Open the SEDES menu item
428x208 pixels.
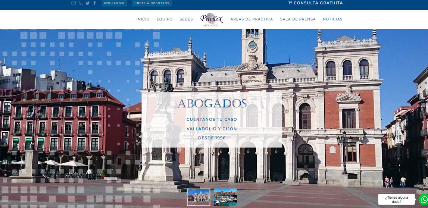click(x=186, y=19)
